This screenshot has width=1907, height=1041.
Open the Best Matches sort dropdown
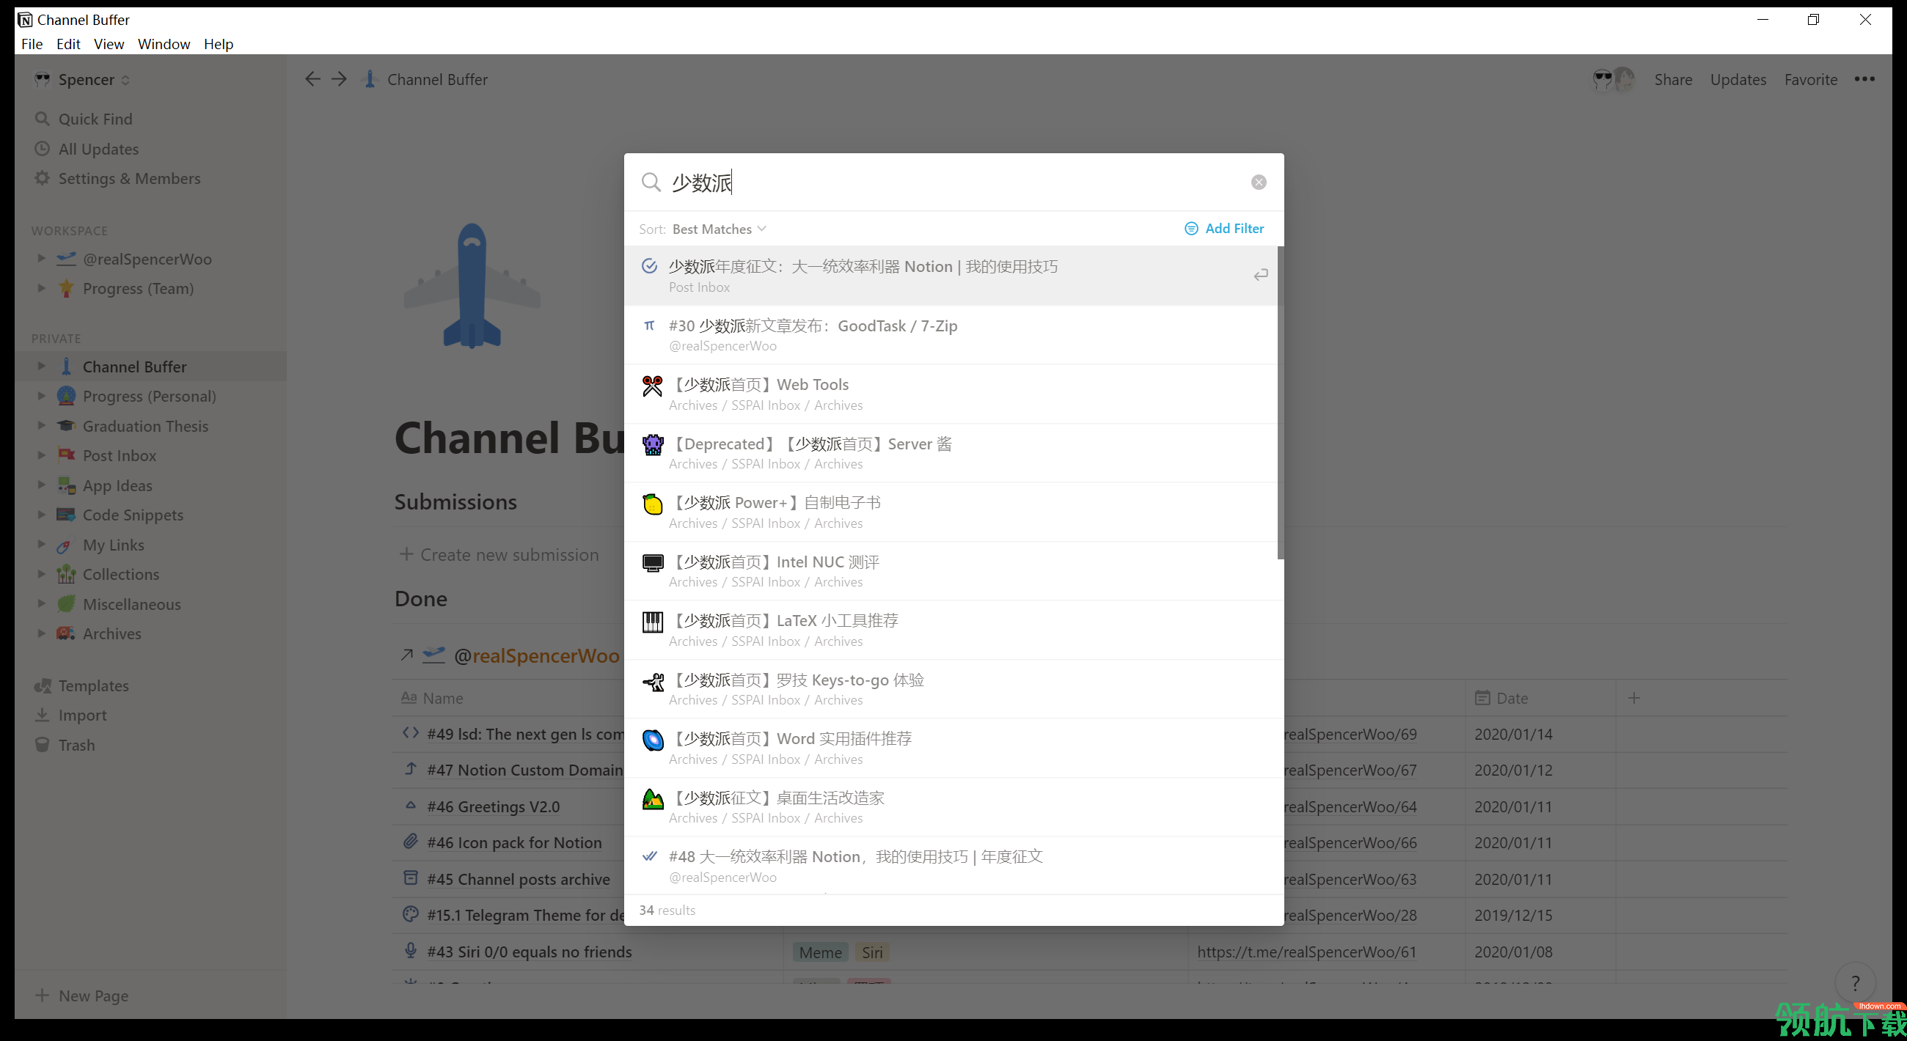click(719, 229)
